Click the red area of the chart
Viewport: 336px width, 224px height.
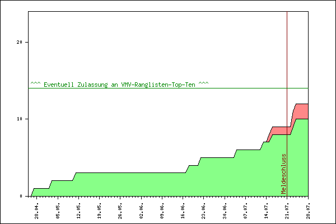click(x=302, y=111)
